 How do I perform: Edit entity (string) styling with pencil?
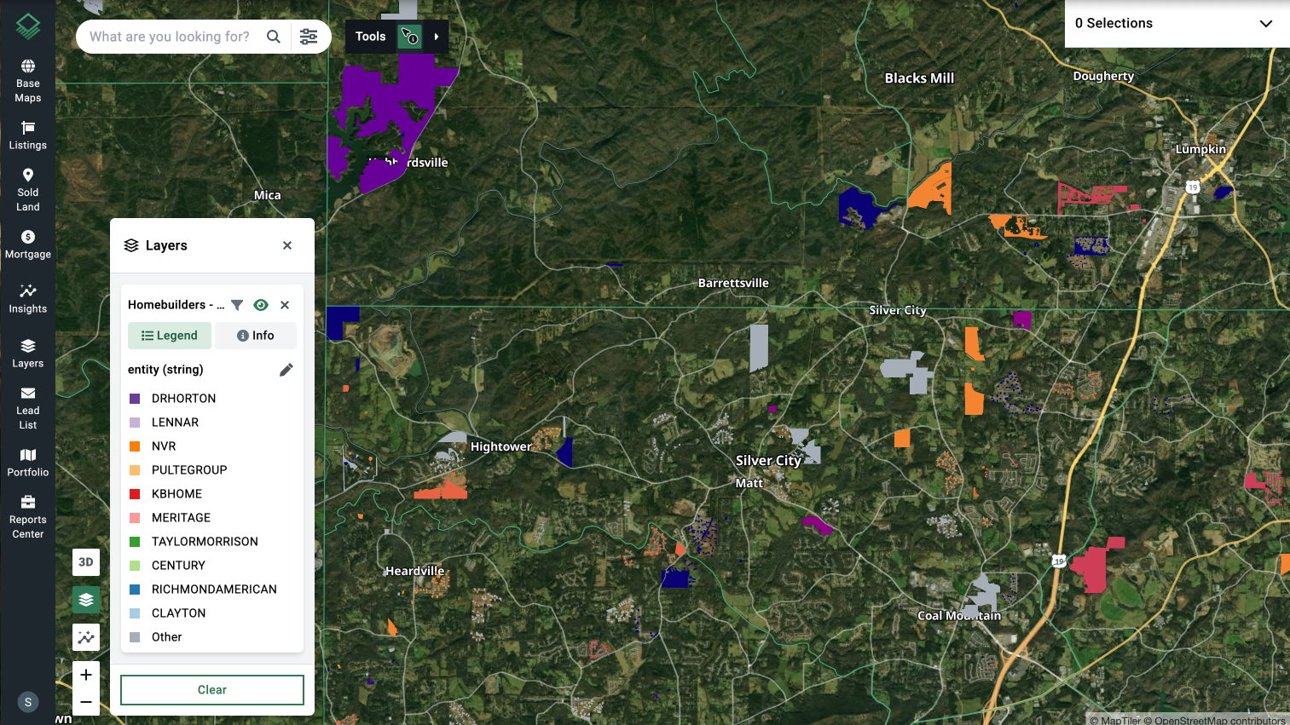(x=286, y=370)
